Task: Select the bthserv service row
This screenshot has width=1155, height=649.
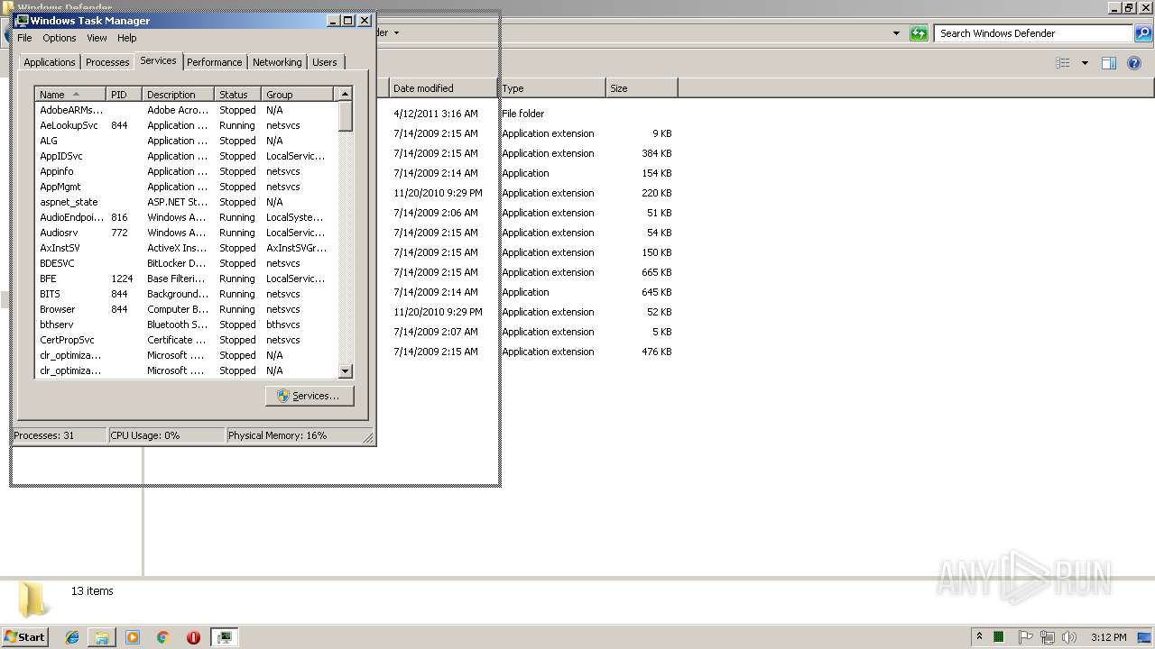Action: click(x=186, y=324)
